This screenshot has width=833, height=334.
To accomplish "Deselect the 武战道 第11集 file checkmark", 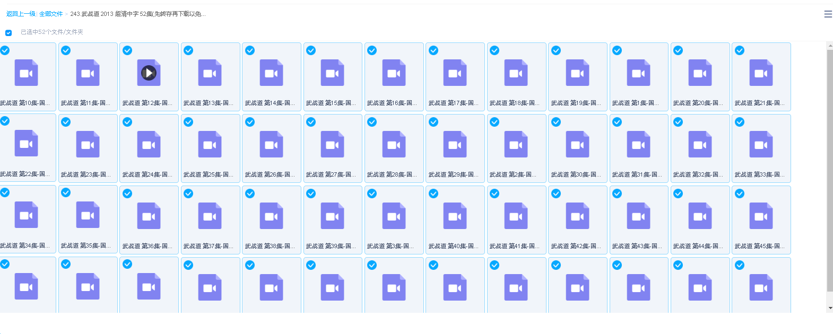I will click(66, 50).
